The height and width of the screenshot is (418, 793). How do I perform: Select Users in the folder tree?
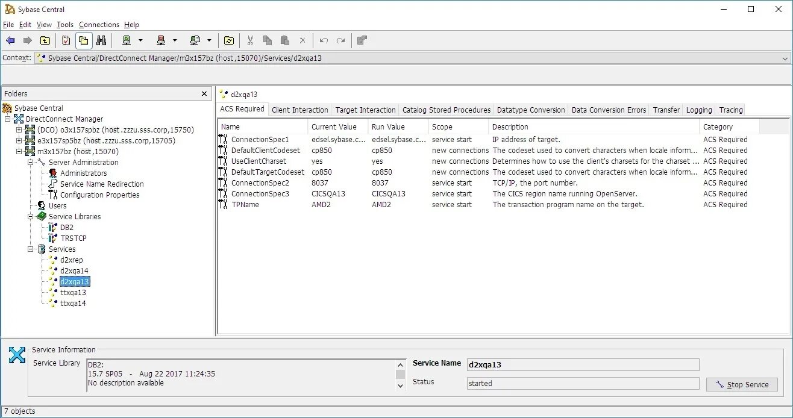57,206
